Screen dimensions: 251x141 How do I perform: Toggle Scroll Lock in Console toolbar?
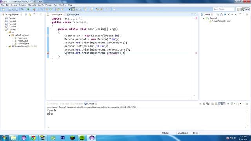(216, 103)
